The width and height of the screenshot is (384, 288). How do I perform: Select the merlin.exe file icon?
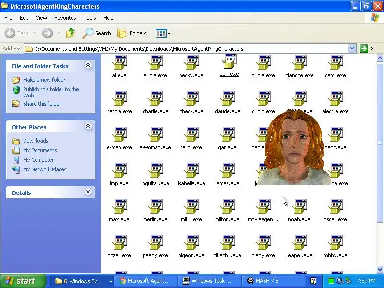[x=156, y=206]
